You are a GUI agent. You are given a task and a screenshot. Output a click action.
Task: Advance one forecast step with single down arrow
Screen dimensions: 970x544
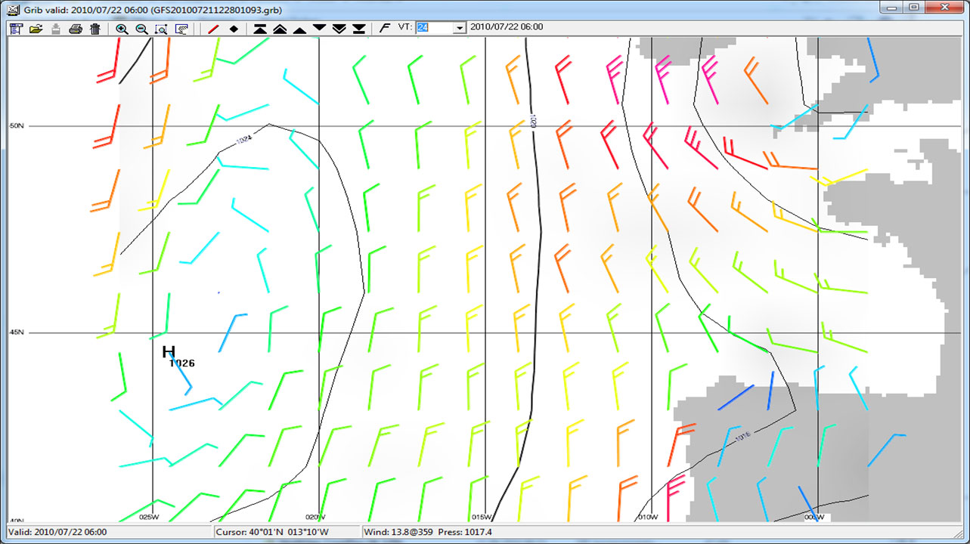pyautogui.click(x=319, y=29)
